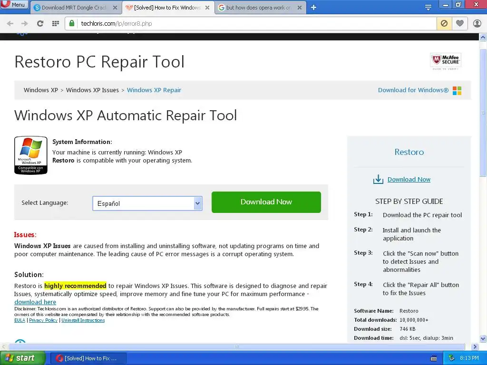Click the vertical scrollbar down arrow
The image size is (487, 365).
tap(483, 338)
